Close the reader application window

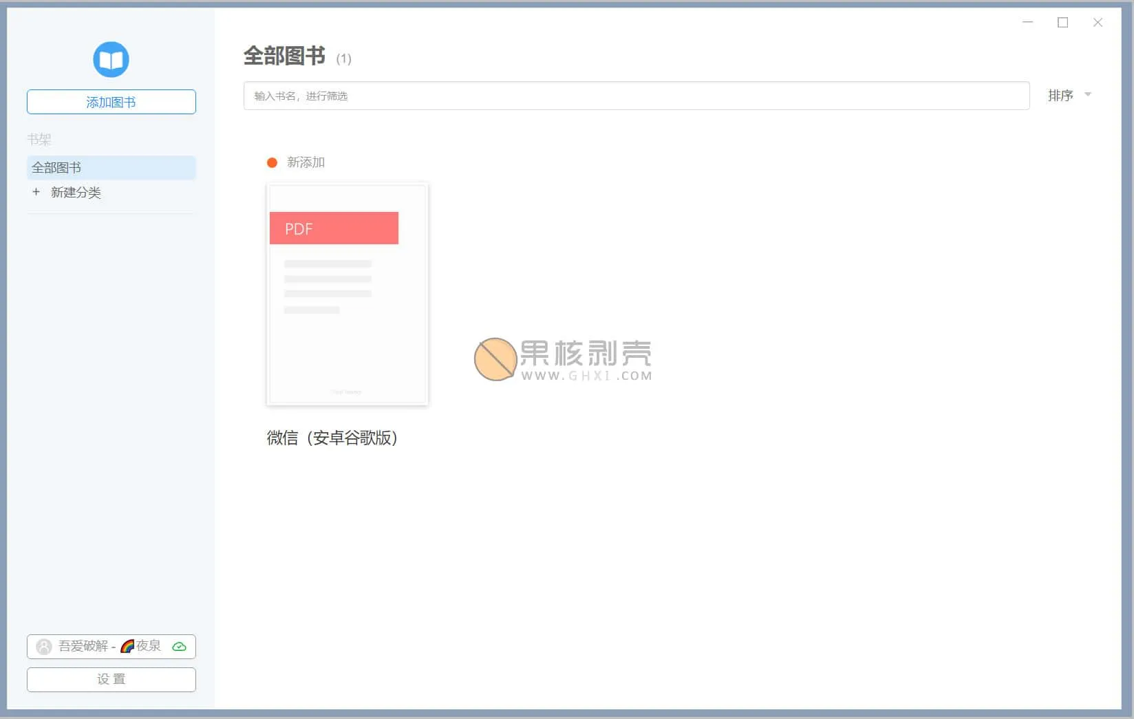pos(1098,22)
